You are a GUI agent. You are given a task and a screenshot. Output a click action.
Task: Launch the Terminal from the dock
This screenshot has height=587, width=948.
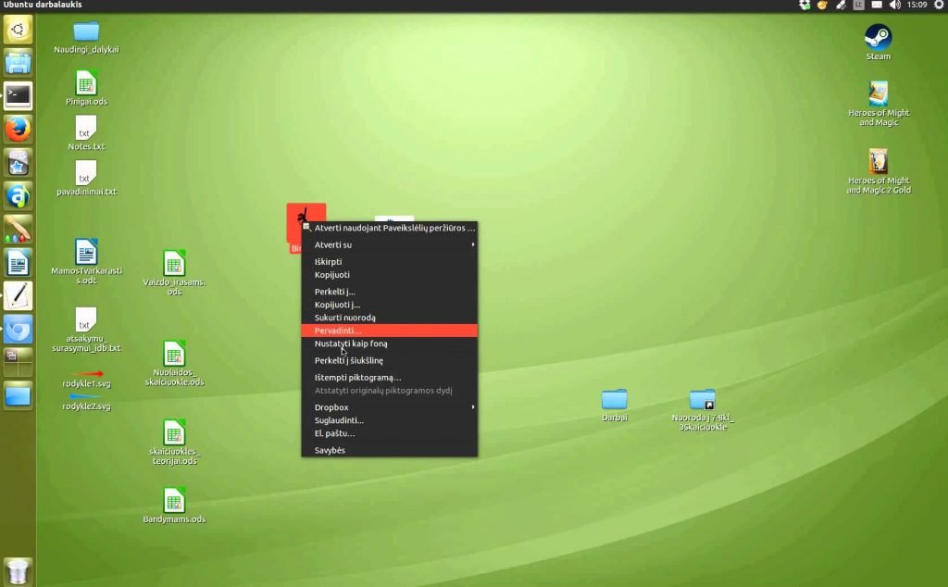click(19, 96)
